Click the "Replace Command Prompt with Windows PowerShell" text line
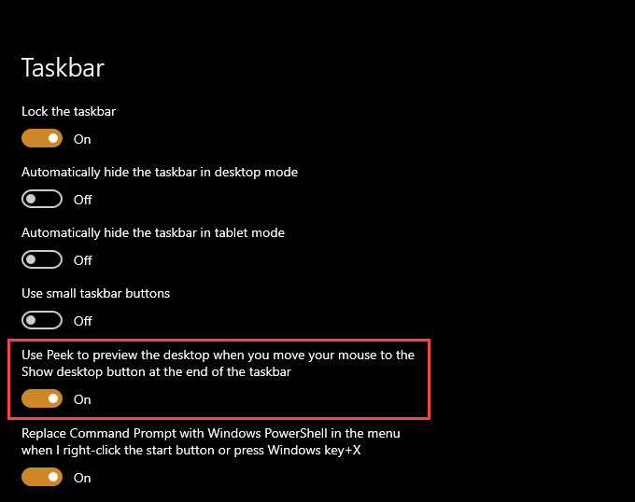Screen dimensions: 635x502 pos(211,434)
